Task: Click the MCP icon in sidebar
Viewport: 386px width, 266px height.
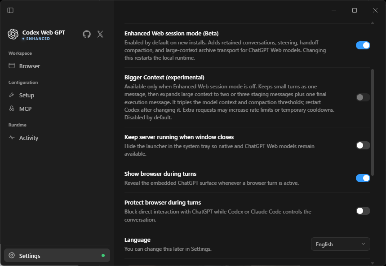Action: click(12, 109)
